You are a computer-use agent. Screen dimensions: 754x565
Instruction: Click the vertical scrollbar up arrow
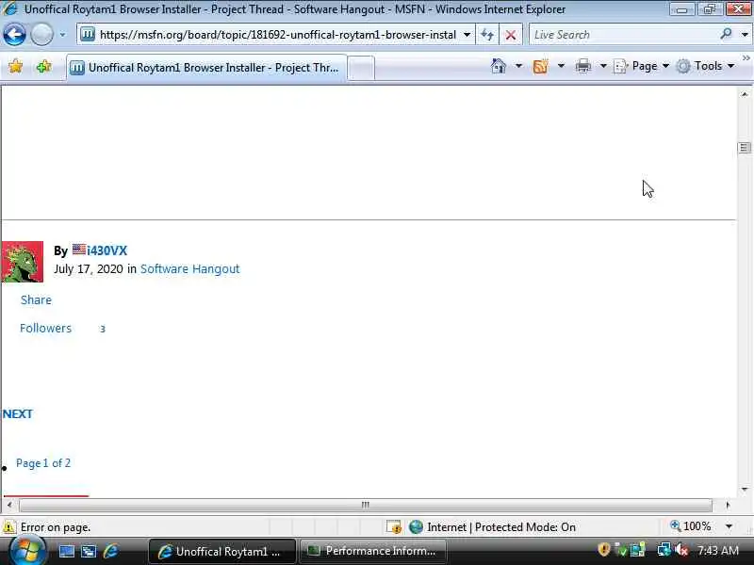[745, 94]
